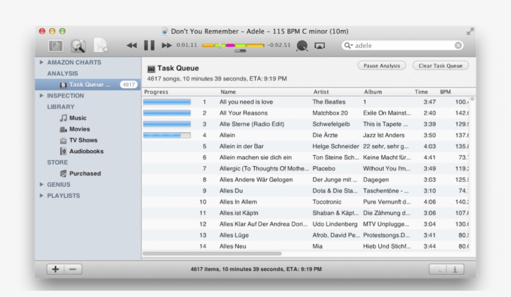Click the round tap-tempo knob icon
This screenshot has width=511, height=297.
[302, 45]
